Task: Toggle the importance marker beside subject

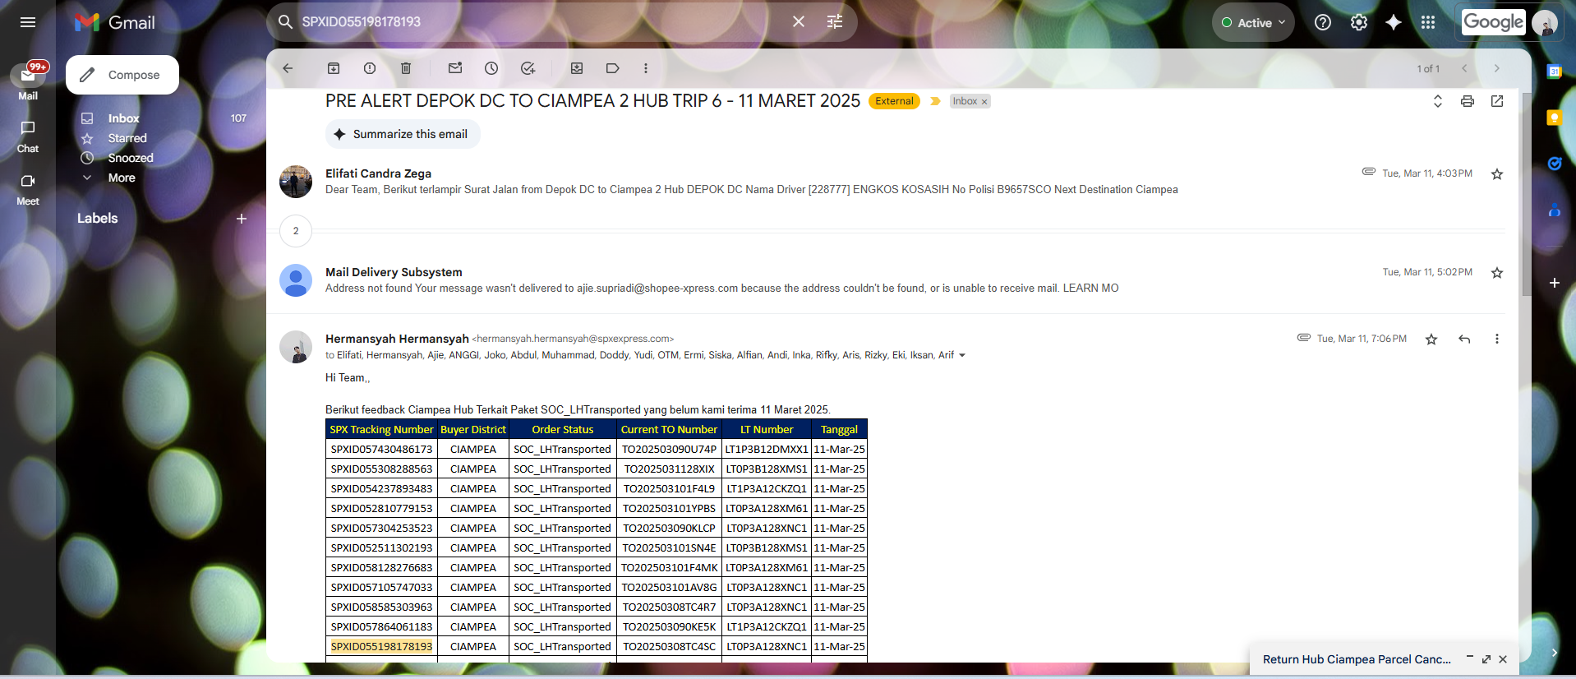Action: pyautogui.click(x=935, y=101)
